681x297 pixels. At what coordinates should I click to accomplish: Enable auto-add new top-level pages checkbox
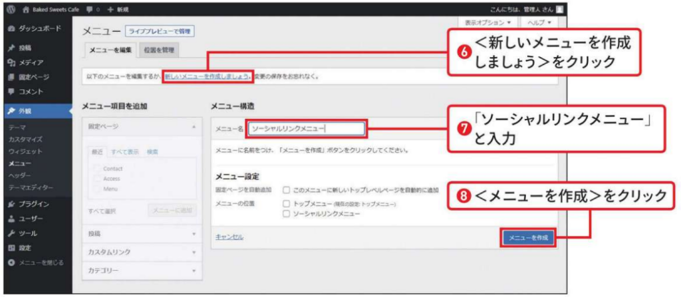286,190
